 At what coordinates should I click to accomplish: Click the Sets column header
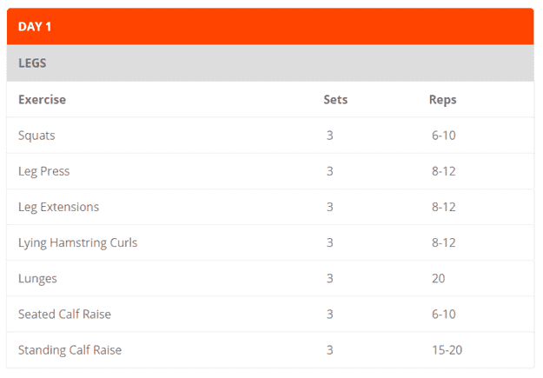(335, 100)
